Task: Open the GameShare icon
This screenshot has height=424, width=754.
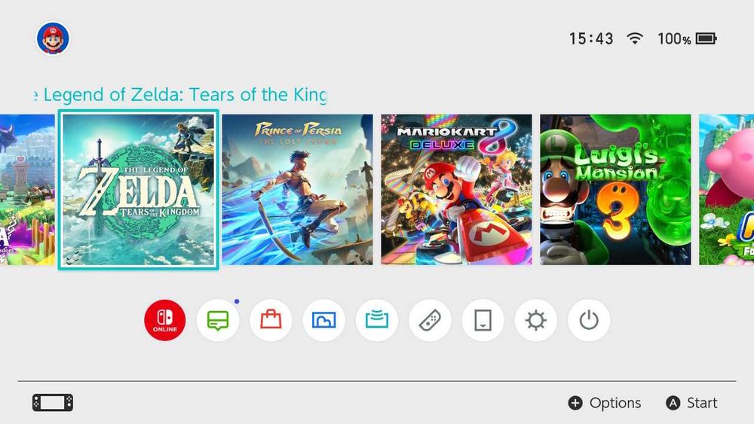Action: tap(376, 320)
